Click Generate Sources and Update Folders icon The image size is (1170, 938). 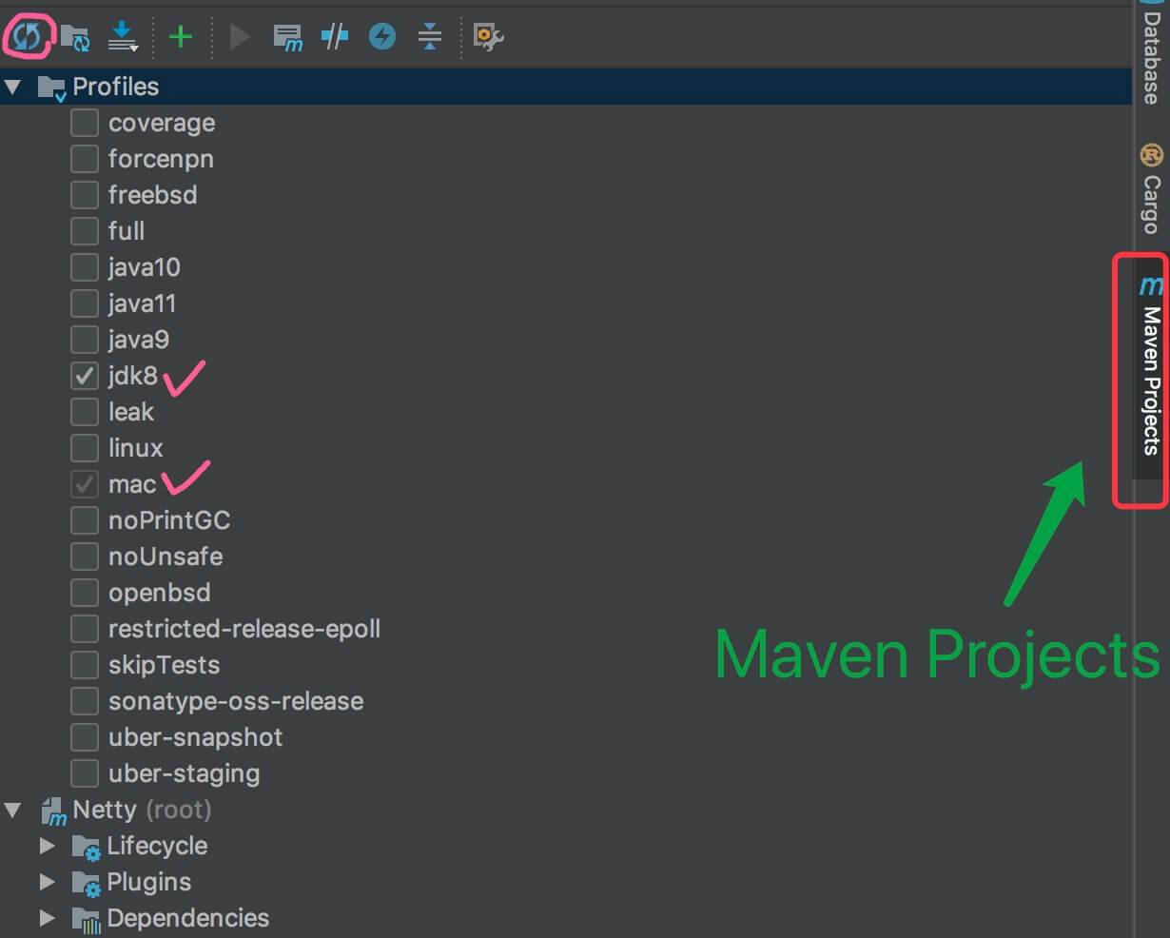point(75,37)
